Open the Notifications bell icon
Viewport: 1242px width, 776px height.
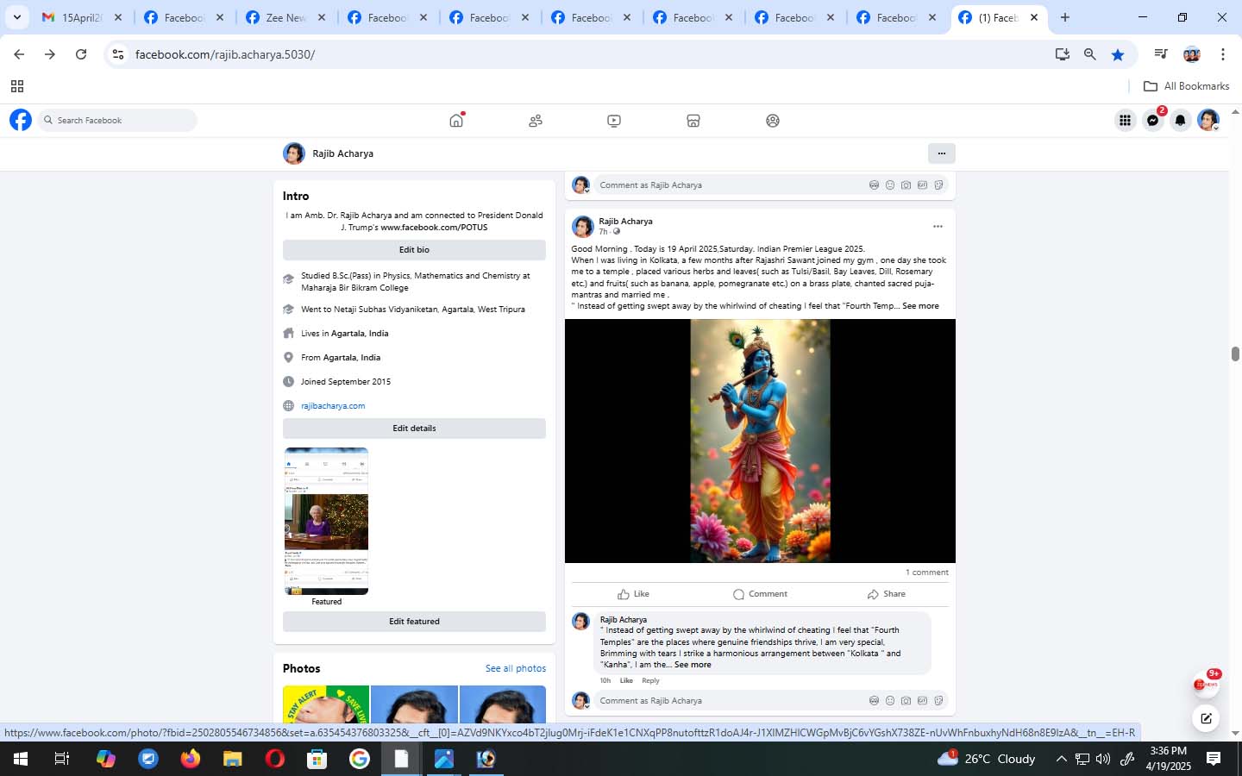(x=1181, y=121)
